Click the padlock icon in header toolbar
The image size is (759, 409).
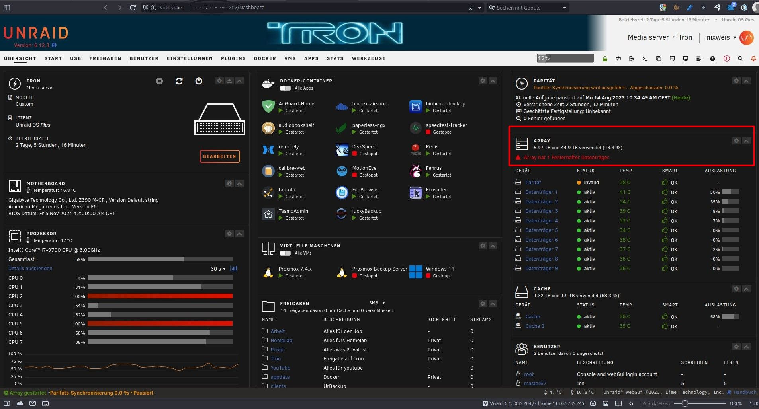pyautogui.click(x=605, y=59)
